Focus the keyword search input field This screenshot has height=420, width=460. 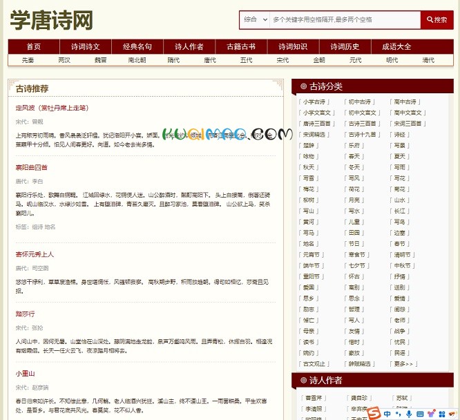click(345, 19)
